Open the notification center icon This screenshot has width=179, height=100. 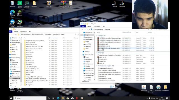tap(167, 98)
